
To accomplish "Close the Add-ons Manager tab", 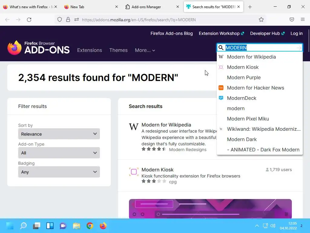I will tap(177, 7).
